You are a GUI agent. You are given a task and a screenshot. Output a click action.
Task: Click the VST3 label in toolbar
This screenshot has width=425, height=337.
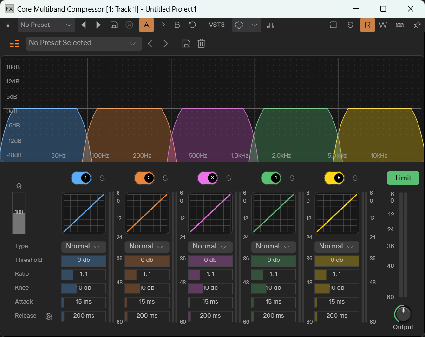coord(216,25)
